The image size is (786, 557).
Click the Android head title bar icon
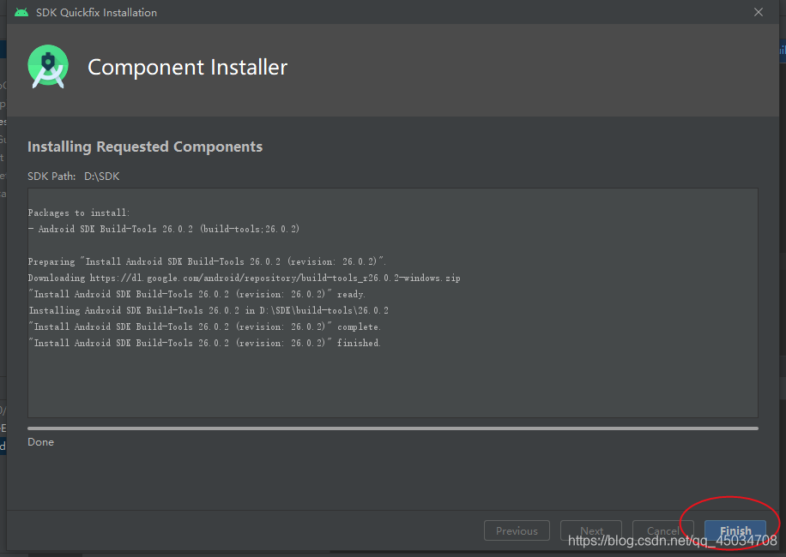click(x=21, y=13)
